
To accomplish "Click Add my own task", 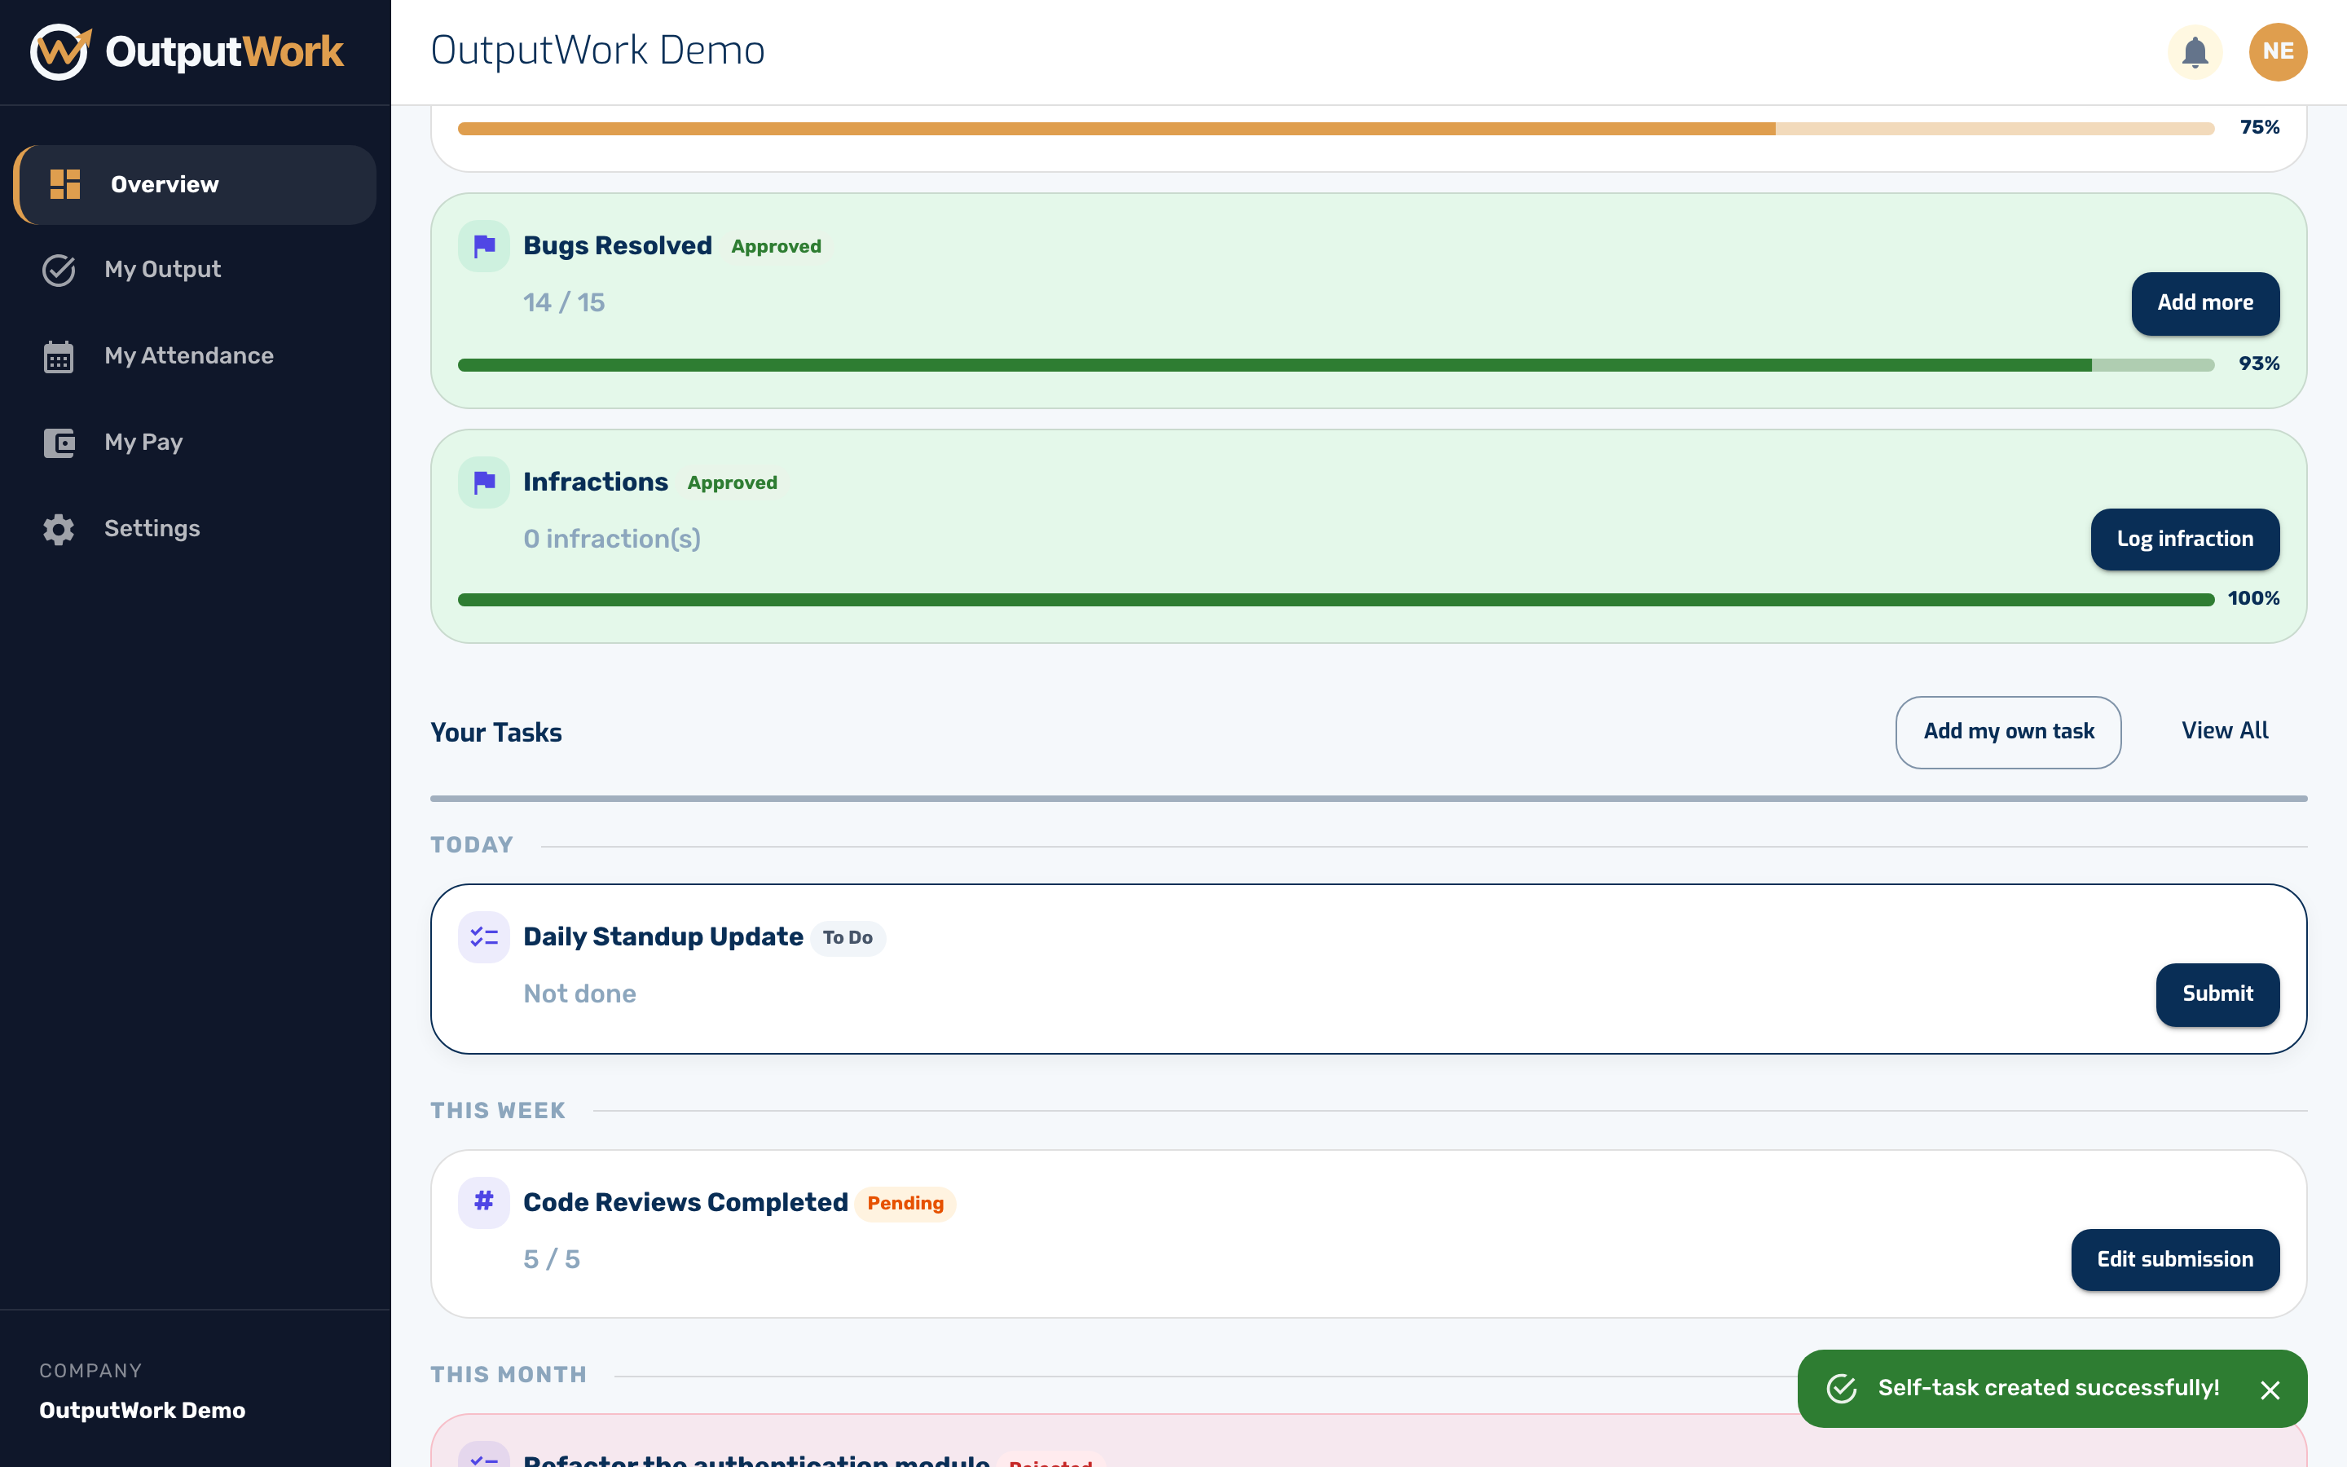I will click(x=2007, y=732).
